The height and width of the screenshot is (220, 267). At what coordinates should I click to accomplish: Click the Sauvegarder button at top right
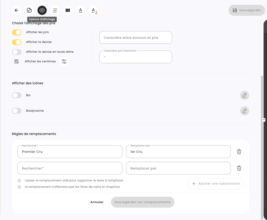coord(246,10)
